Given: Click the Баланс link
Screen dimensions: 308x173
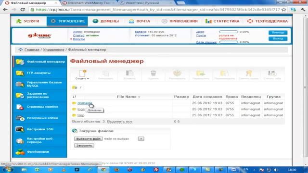Looking at the screenshot, I should coord(140,32).
